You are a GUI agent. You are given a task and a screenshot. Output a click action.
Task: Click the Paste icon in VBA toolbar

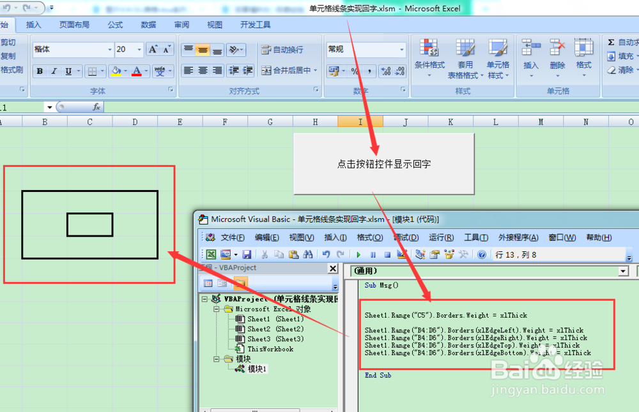pyautogui.click(x=293, y=254)
